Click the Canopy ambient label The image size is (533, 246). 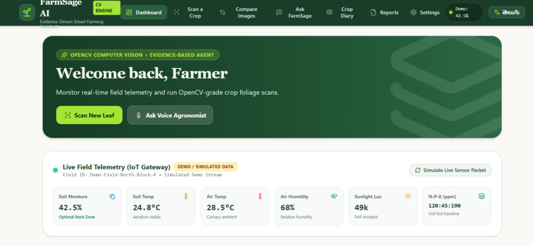[x=222, y=217]
